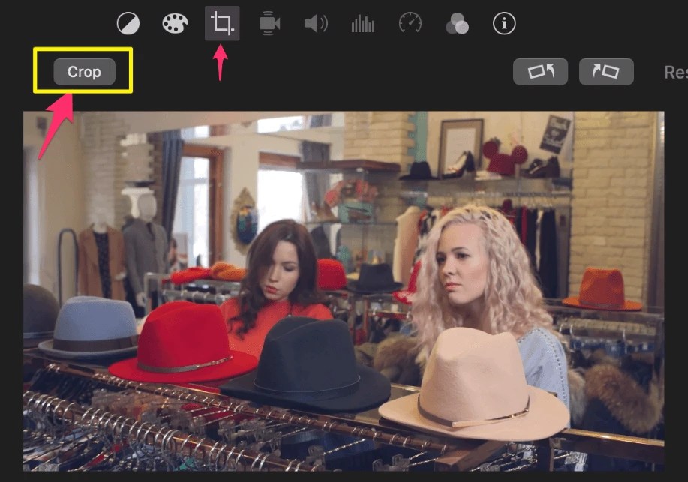Select the speaker-shaped Volume icon
Screen dimensions: 688x482
316,23
